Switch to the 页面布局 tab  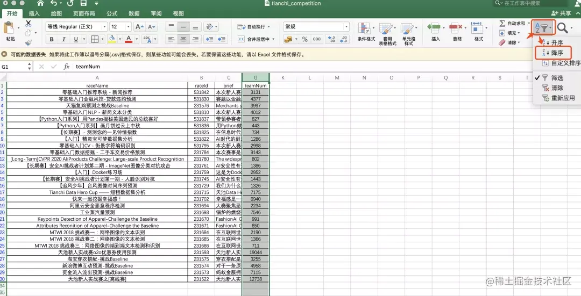(84, 13)
